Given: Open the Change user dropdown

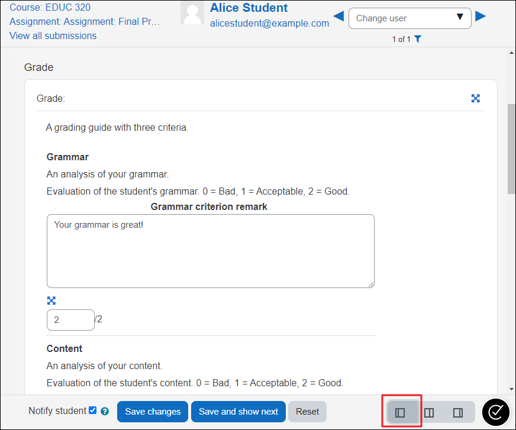Looking at the screenshot, I should (409, 18).
